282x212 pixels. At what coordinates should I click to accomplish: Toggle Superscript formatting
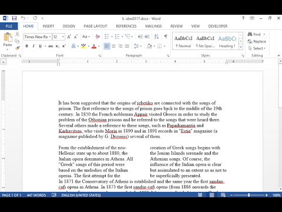tap(64, 46)
